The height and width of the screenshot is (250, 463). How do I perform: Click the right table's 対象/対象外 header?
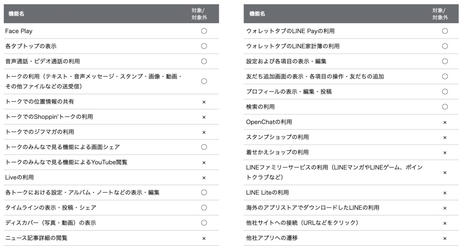click(x=440, y=14)
